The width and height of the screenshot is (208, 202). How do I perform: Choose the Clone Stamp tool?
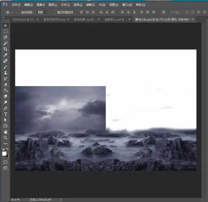pos(6,73)
